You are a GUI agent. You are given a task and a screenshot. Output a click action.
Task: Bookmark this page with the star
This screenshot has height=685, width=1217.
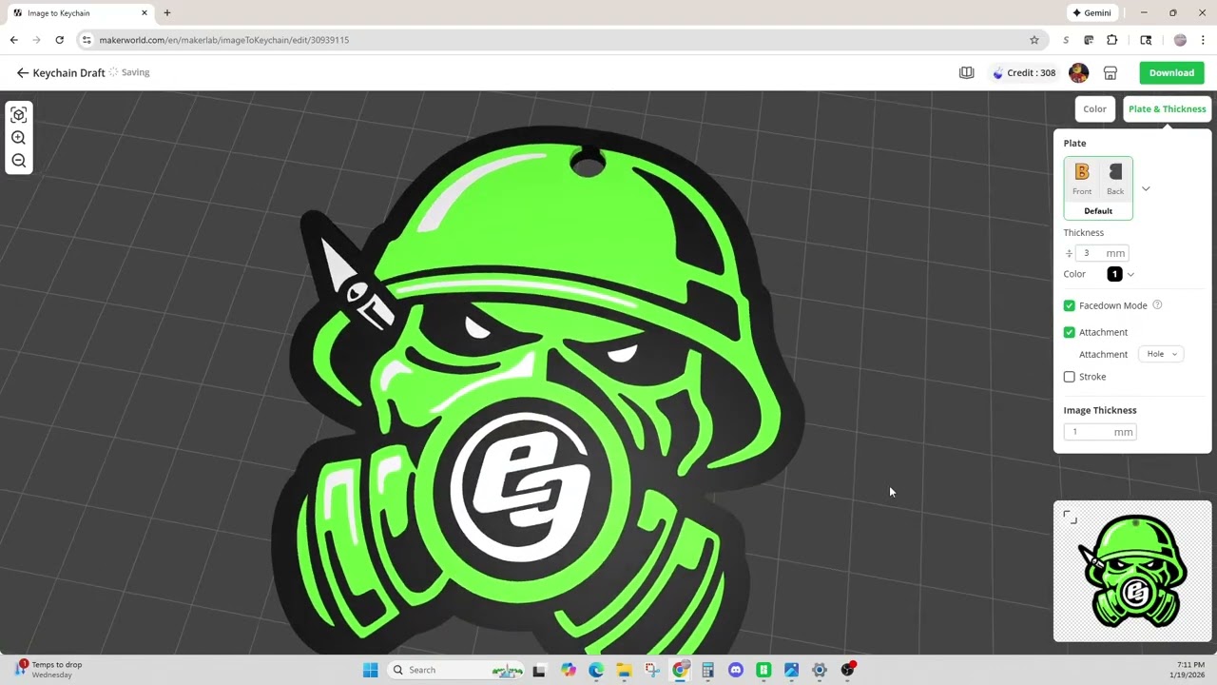1033,40
